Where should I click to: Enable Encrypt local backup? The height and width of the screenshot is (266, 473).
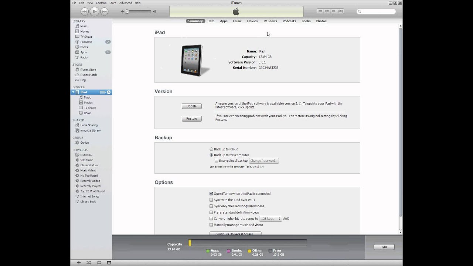pos(217,161)
